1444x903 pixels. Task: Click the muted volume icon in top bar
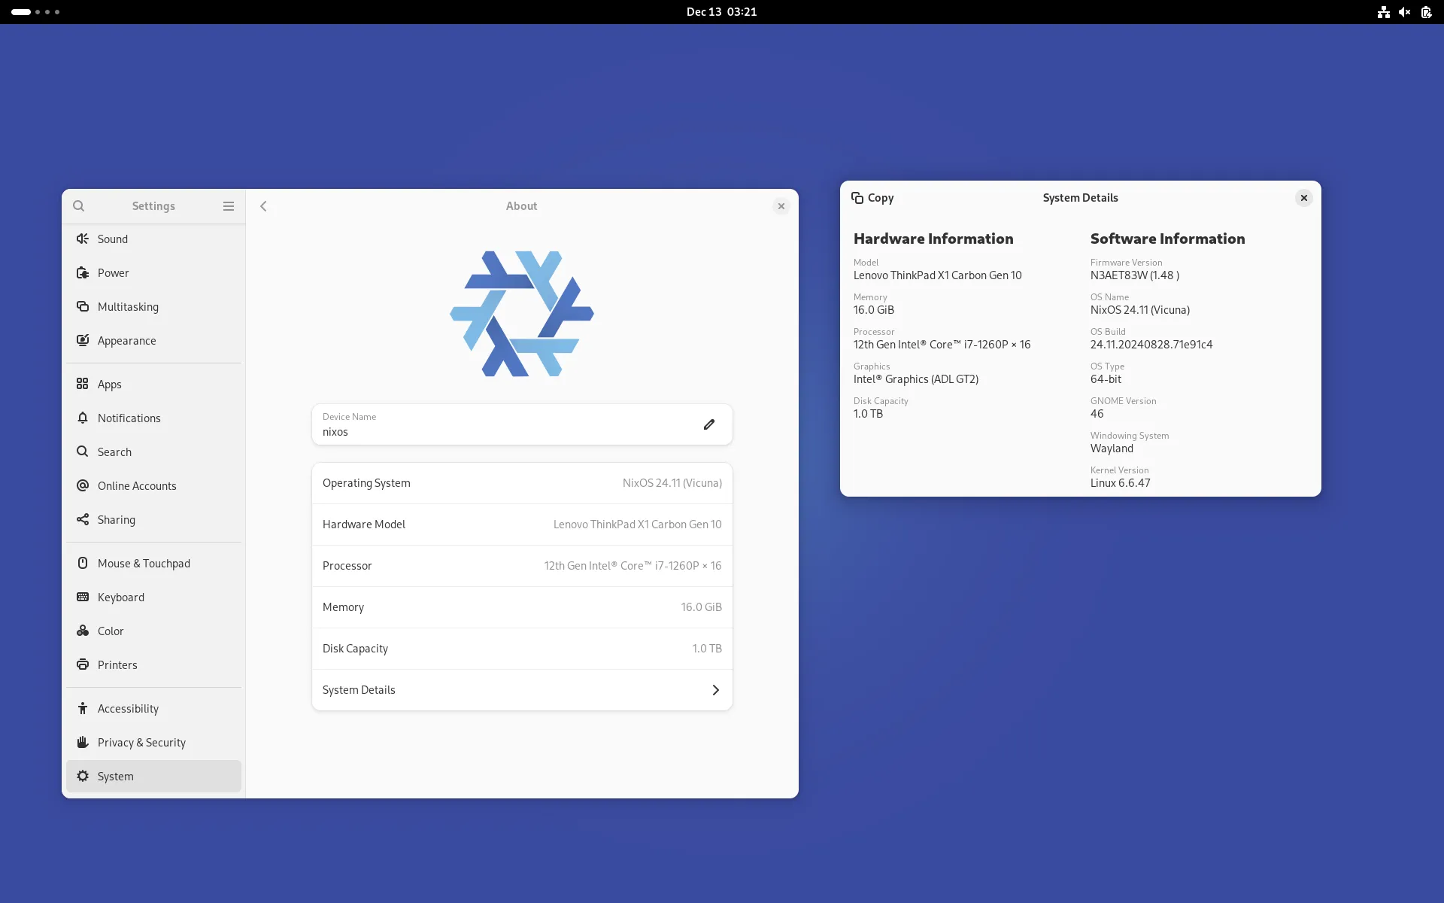[1404, 12]
